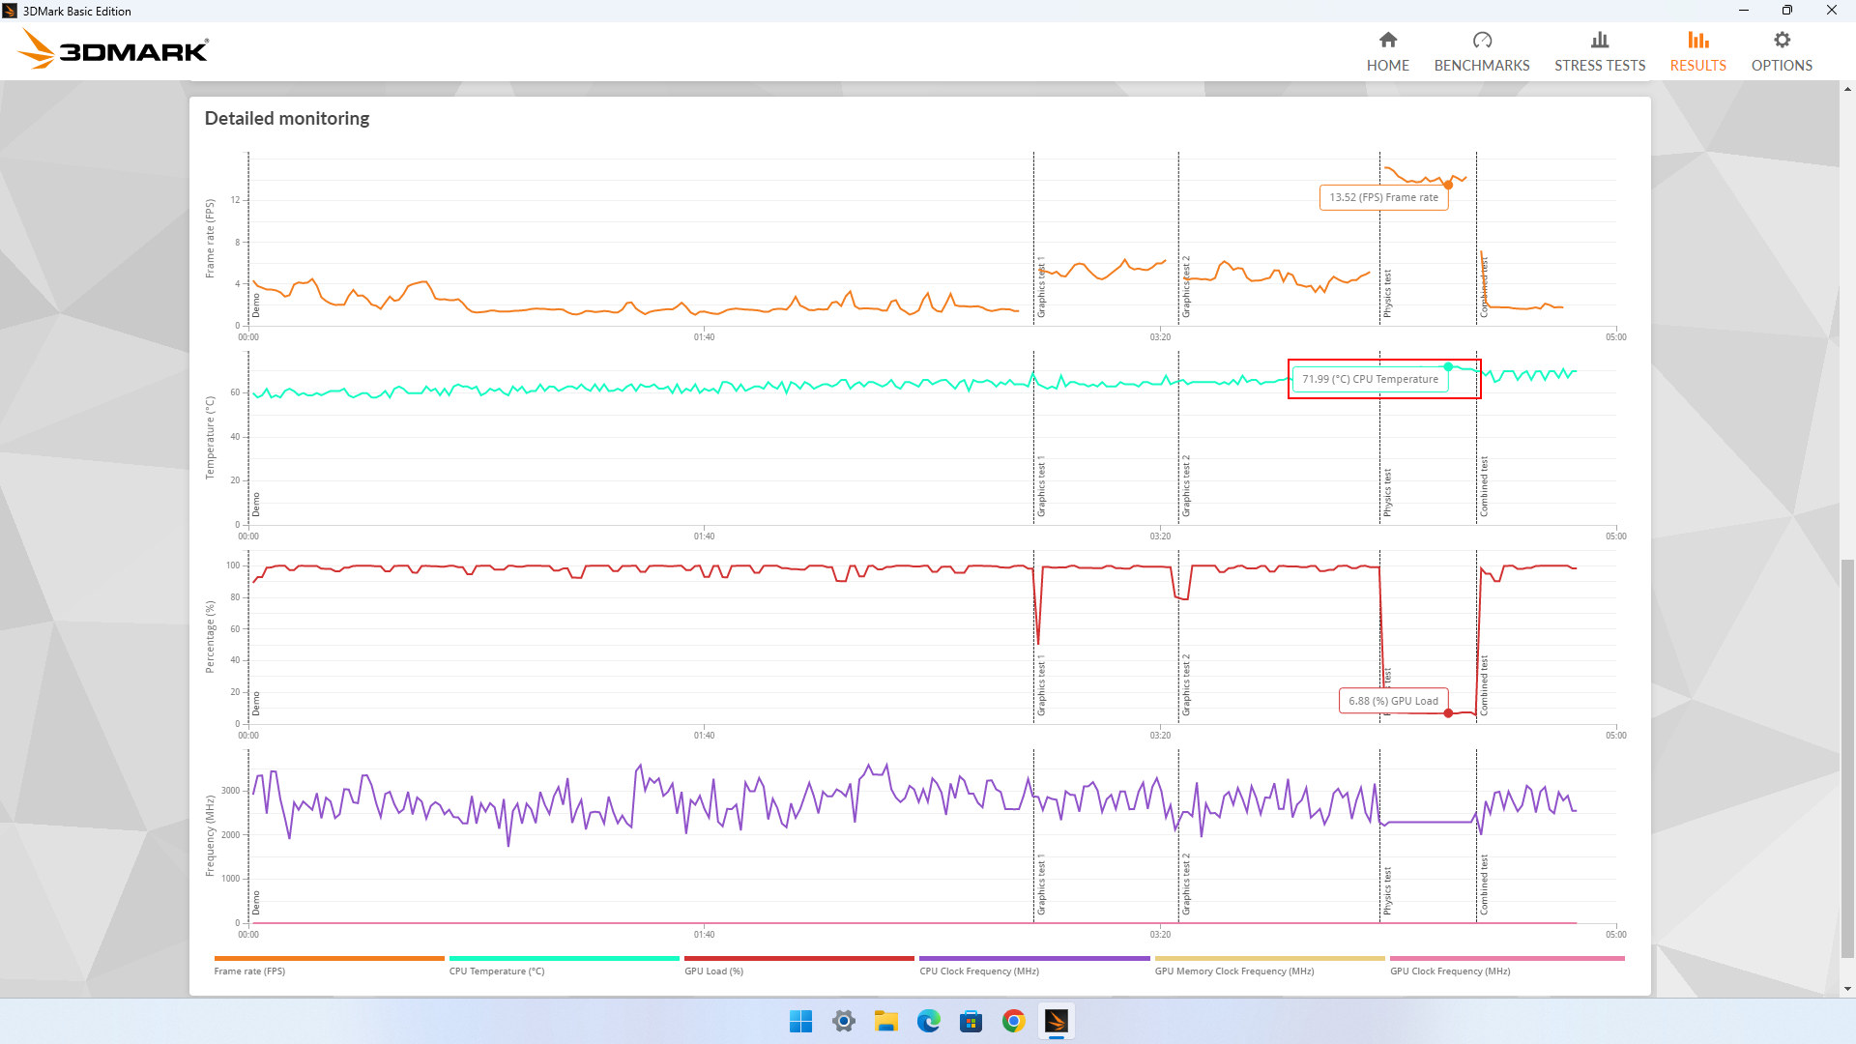
Task: Open the Stress Tests tab
Action: pos(1599,52)
